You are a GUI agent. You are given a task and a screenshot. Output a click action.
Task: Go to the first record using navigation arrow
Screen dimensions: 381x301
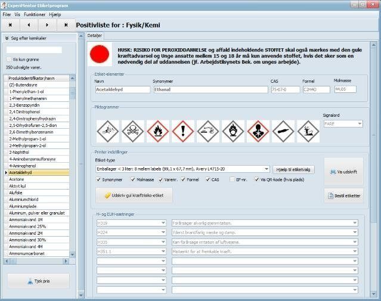pyautogui.click(x=10, y=25)
